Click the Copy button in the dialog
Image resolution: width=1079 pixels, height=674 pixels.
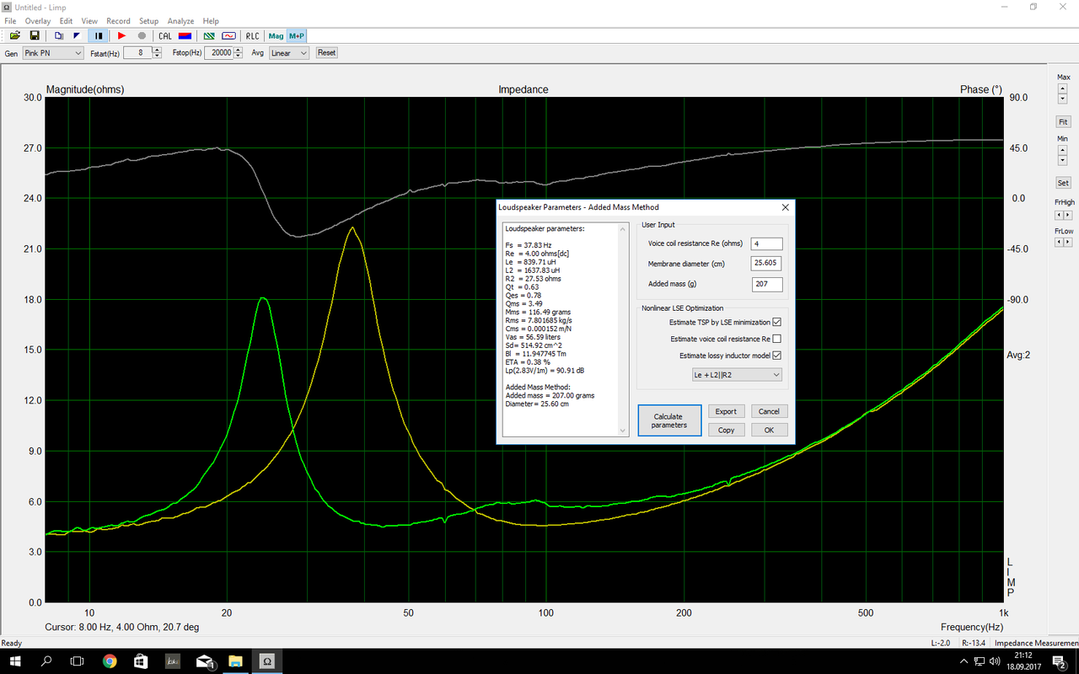(726, 430)
